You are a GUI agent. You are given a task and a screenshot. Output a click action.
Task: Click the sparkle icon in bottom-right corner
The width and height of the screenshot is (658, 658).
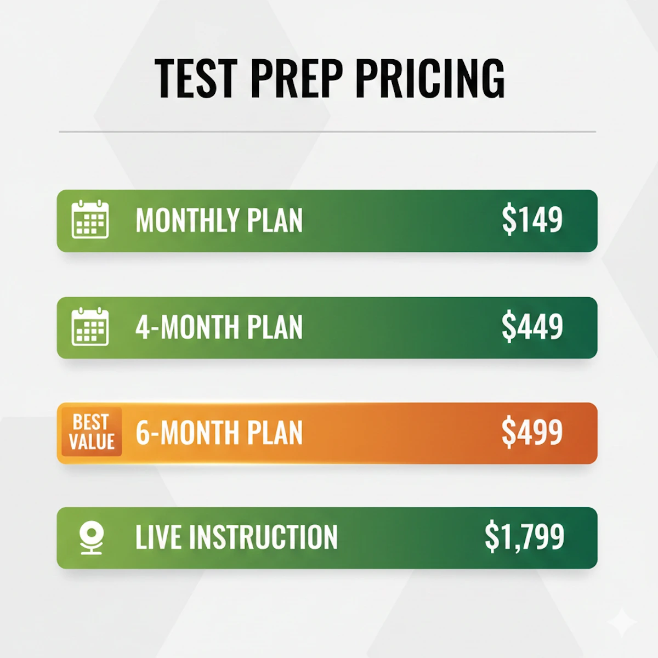[624, 622]
